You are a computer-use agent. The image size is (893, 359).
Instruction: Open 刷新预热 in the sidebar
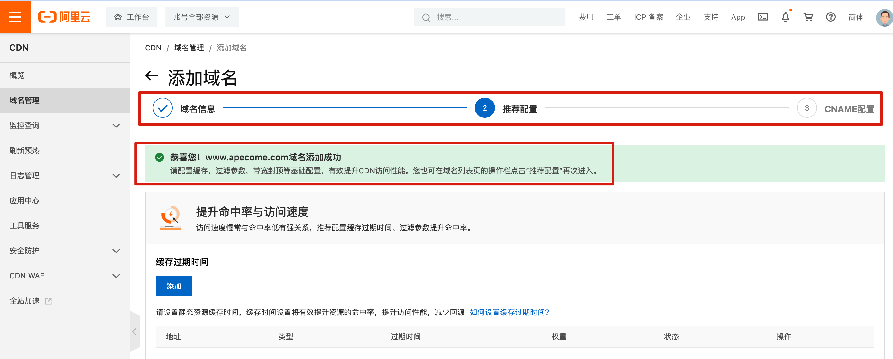[24, 150]
